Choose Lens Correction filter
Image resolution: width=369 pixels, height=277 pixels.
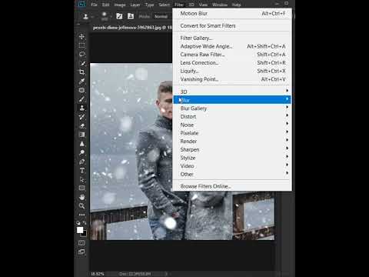[x=232, y=62]
